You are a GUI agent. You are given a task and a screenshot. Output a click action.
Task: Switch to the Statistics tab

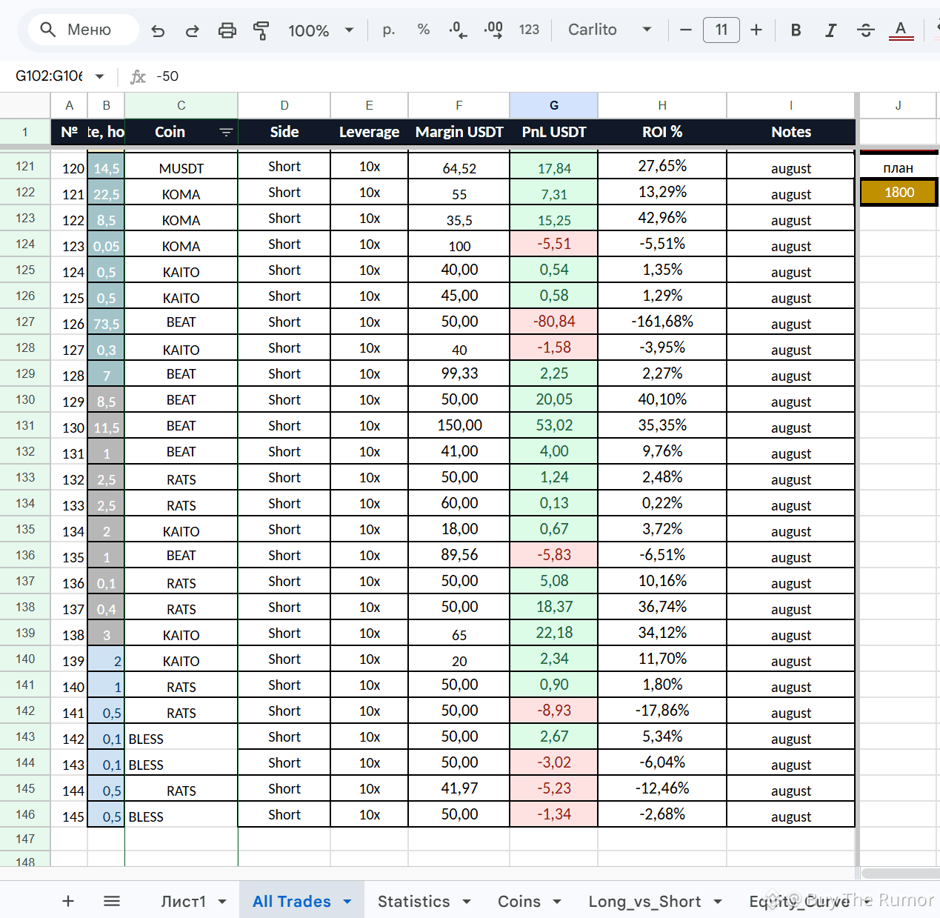[413, 901]
